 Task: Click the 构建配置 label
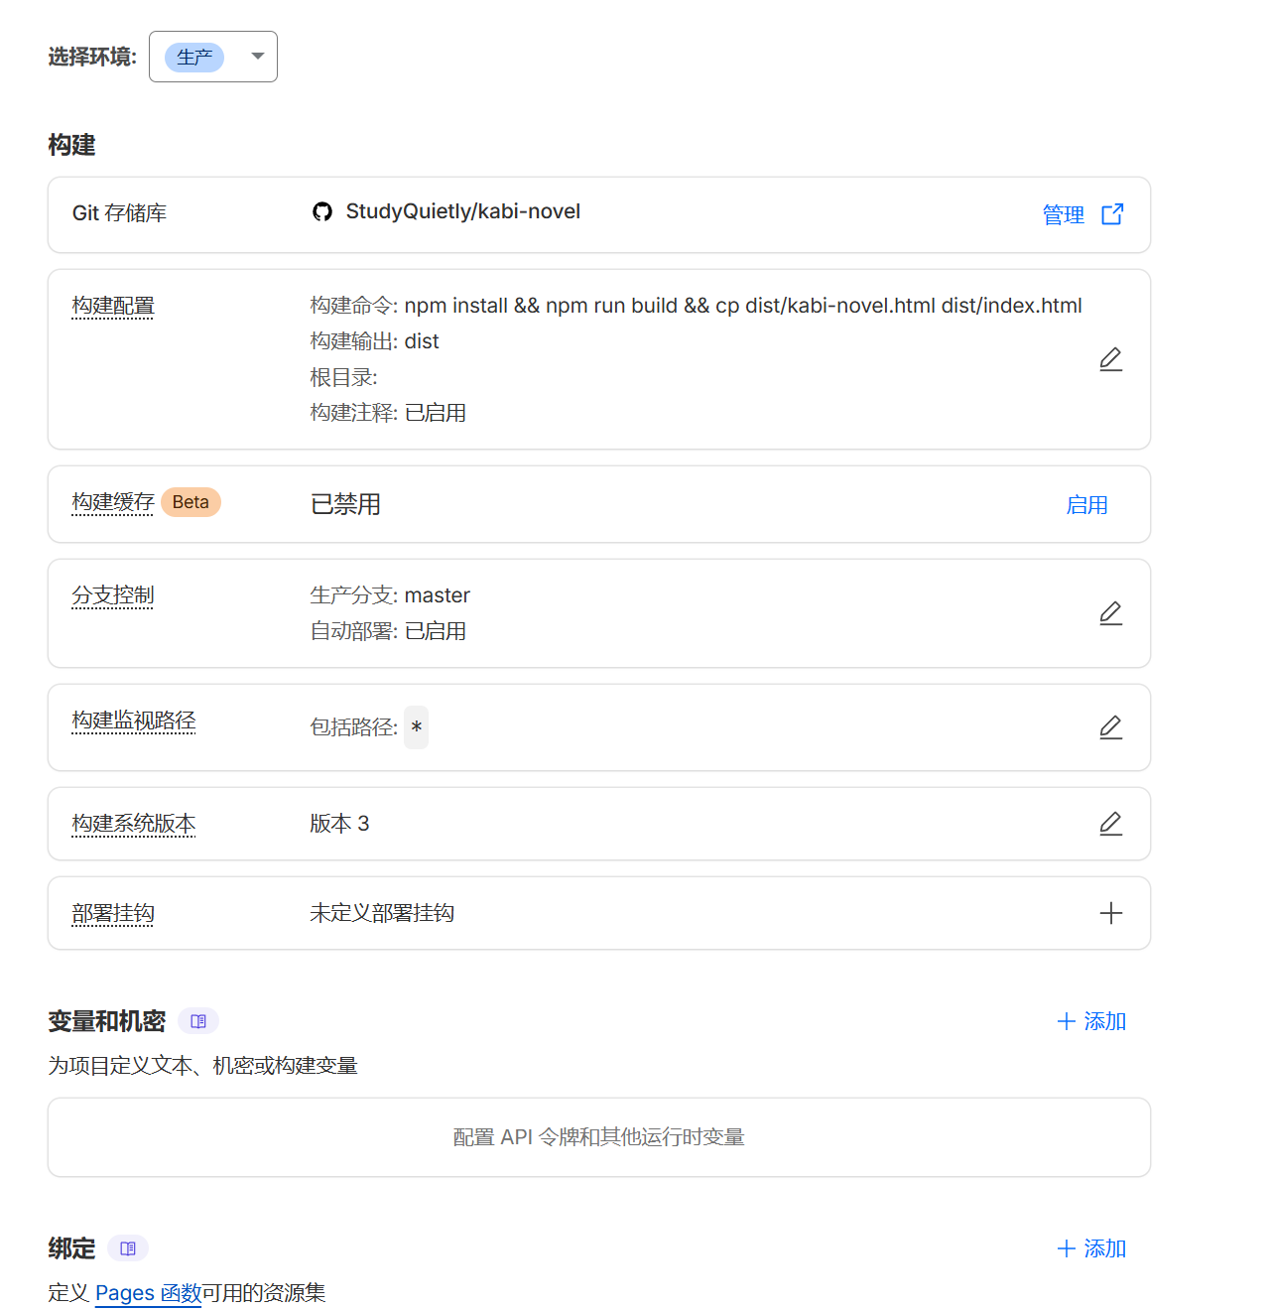[113, 306]
